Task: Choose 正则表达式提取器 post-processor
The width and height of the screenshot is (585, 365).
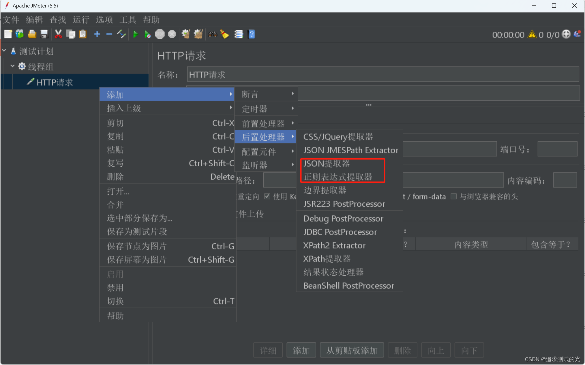Action: click(x=350, y=177)
